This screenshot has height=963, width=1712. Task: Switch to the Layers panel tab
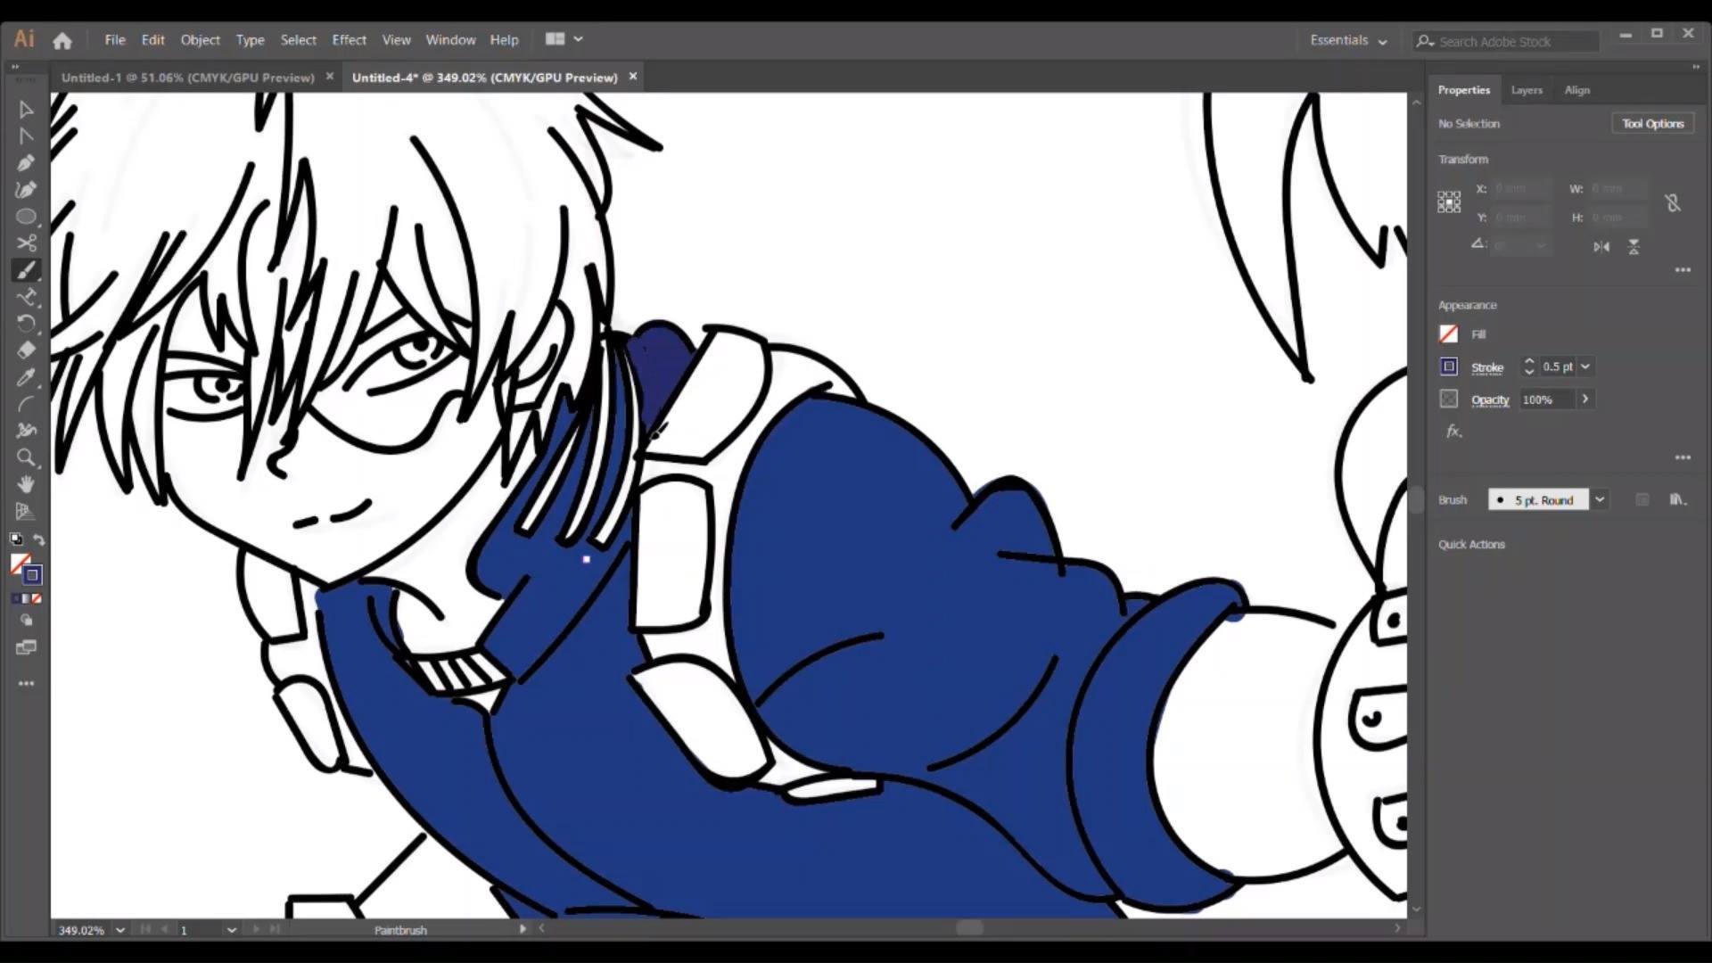pyautogui.click(x=1527, y=90)
